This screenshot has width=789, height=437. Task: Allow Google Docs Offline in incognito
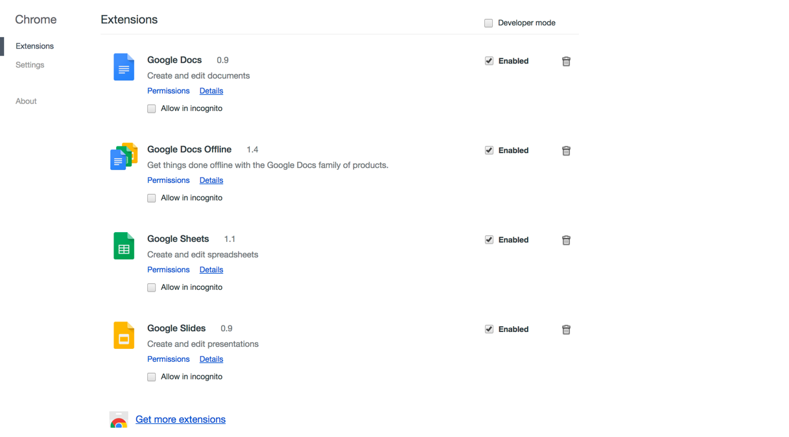[x=152, y=198]
